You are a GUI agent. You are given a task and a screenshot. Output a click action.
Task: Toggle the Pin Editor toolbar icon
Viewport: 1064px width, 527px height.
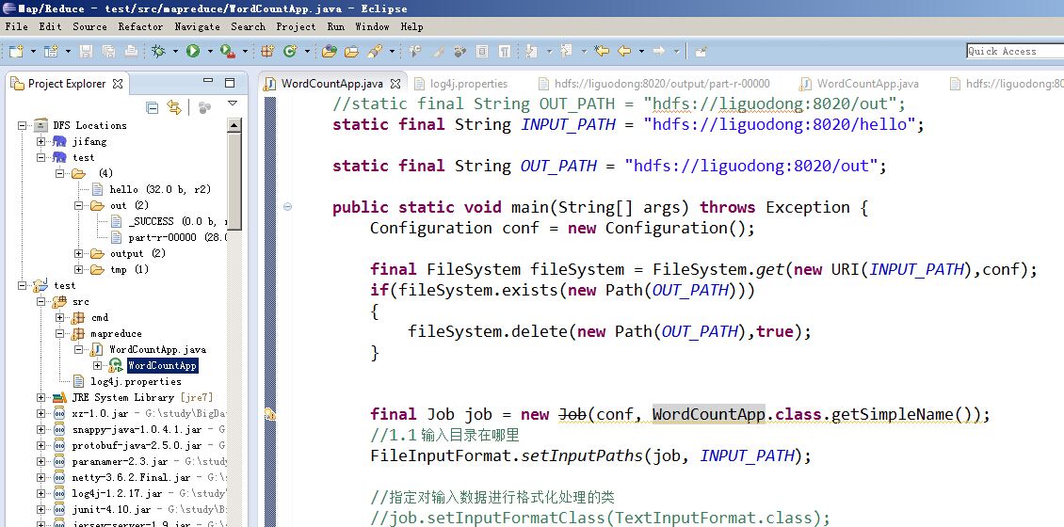pyautogui.click(x=701, y=51)
